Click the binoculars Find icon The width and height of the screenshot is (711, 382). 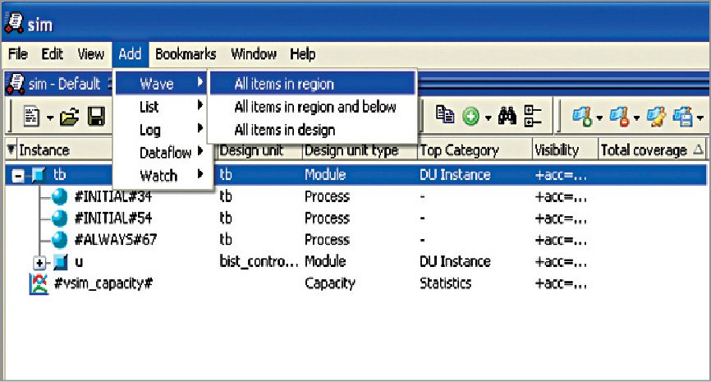pos(507,117)
